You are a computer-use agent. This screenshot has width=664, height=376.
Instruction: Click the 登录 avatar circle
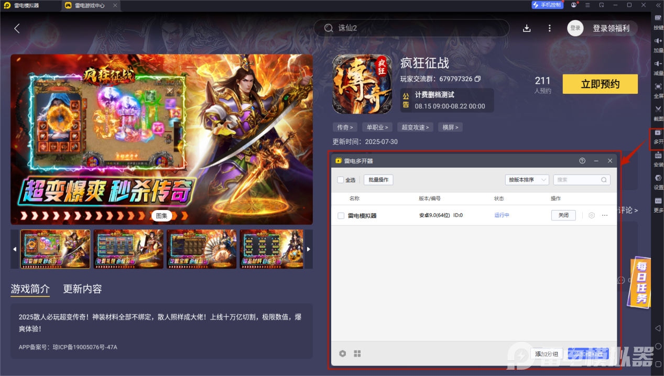[575, 28]
